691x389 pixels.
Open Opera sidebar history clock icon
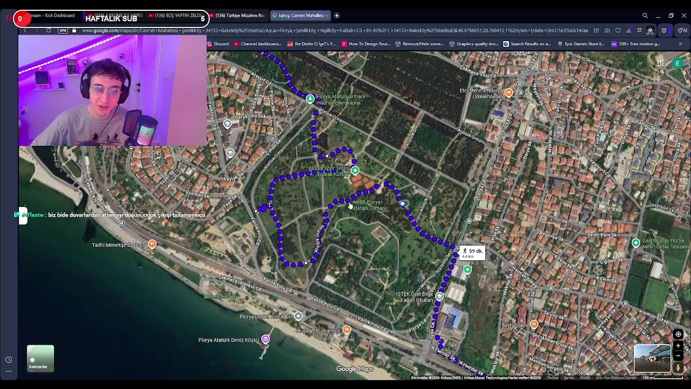coord(9,360)
